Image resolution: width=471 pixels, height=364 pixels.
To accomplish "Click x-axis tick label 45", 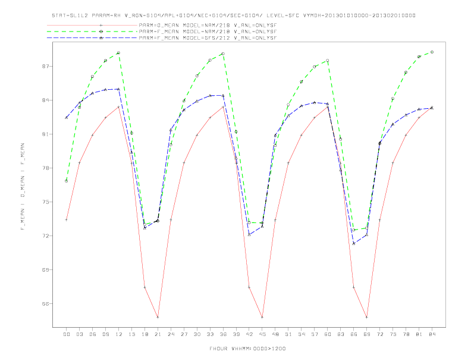I will [x=262, y=334].
